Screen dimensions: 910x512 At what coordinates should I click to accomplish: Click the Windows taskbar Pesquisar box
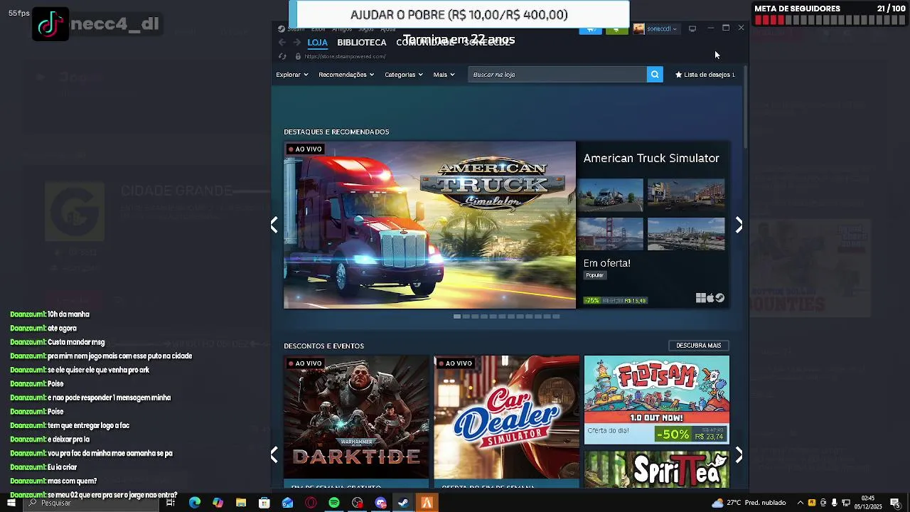tap(91, 503)
